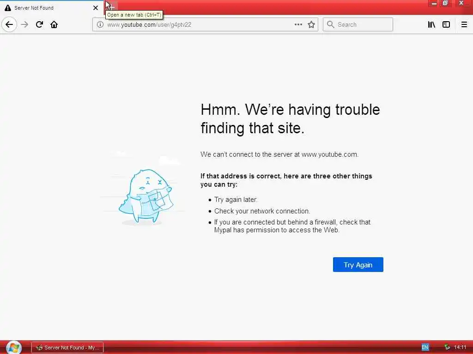Image resolution: width=473 pixels, height=354 pixels.
Task: Open the clock showing 14:11
Action: [x=460, y=348]
